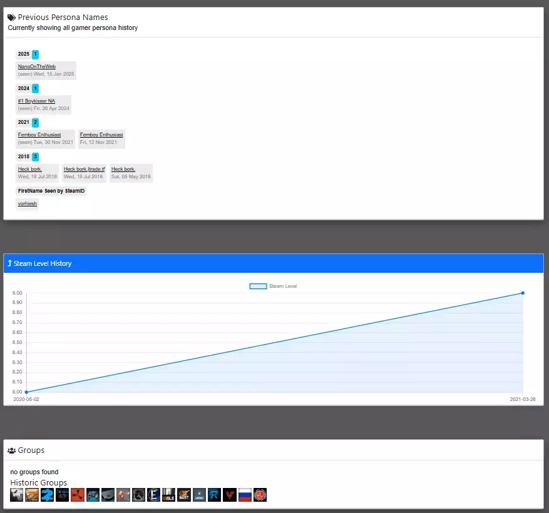Screen dimensions: 549x513
Task: Open the vorhiesh first-seen name link
Action: (x=28, y=203)
